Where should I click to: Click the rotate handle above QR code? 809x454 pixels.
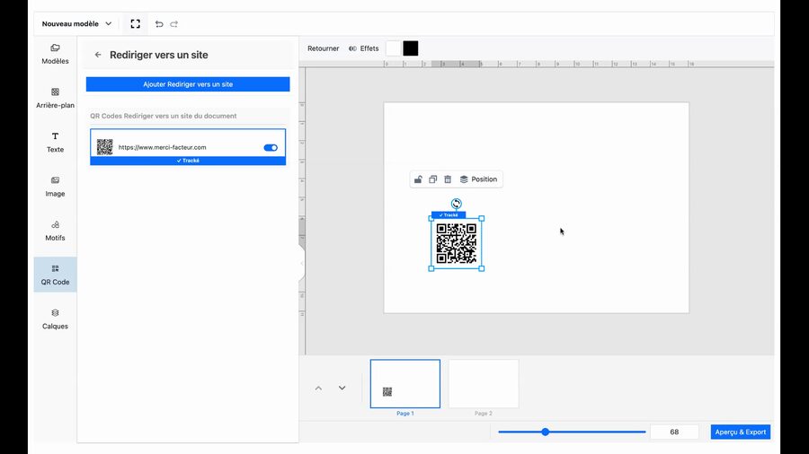[x=456, y=204]
